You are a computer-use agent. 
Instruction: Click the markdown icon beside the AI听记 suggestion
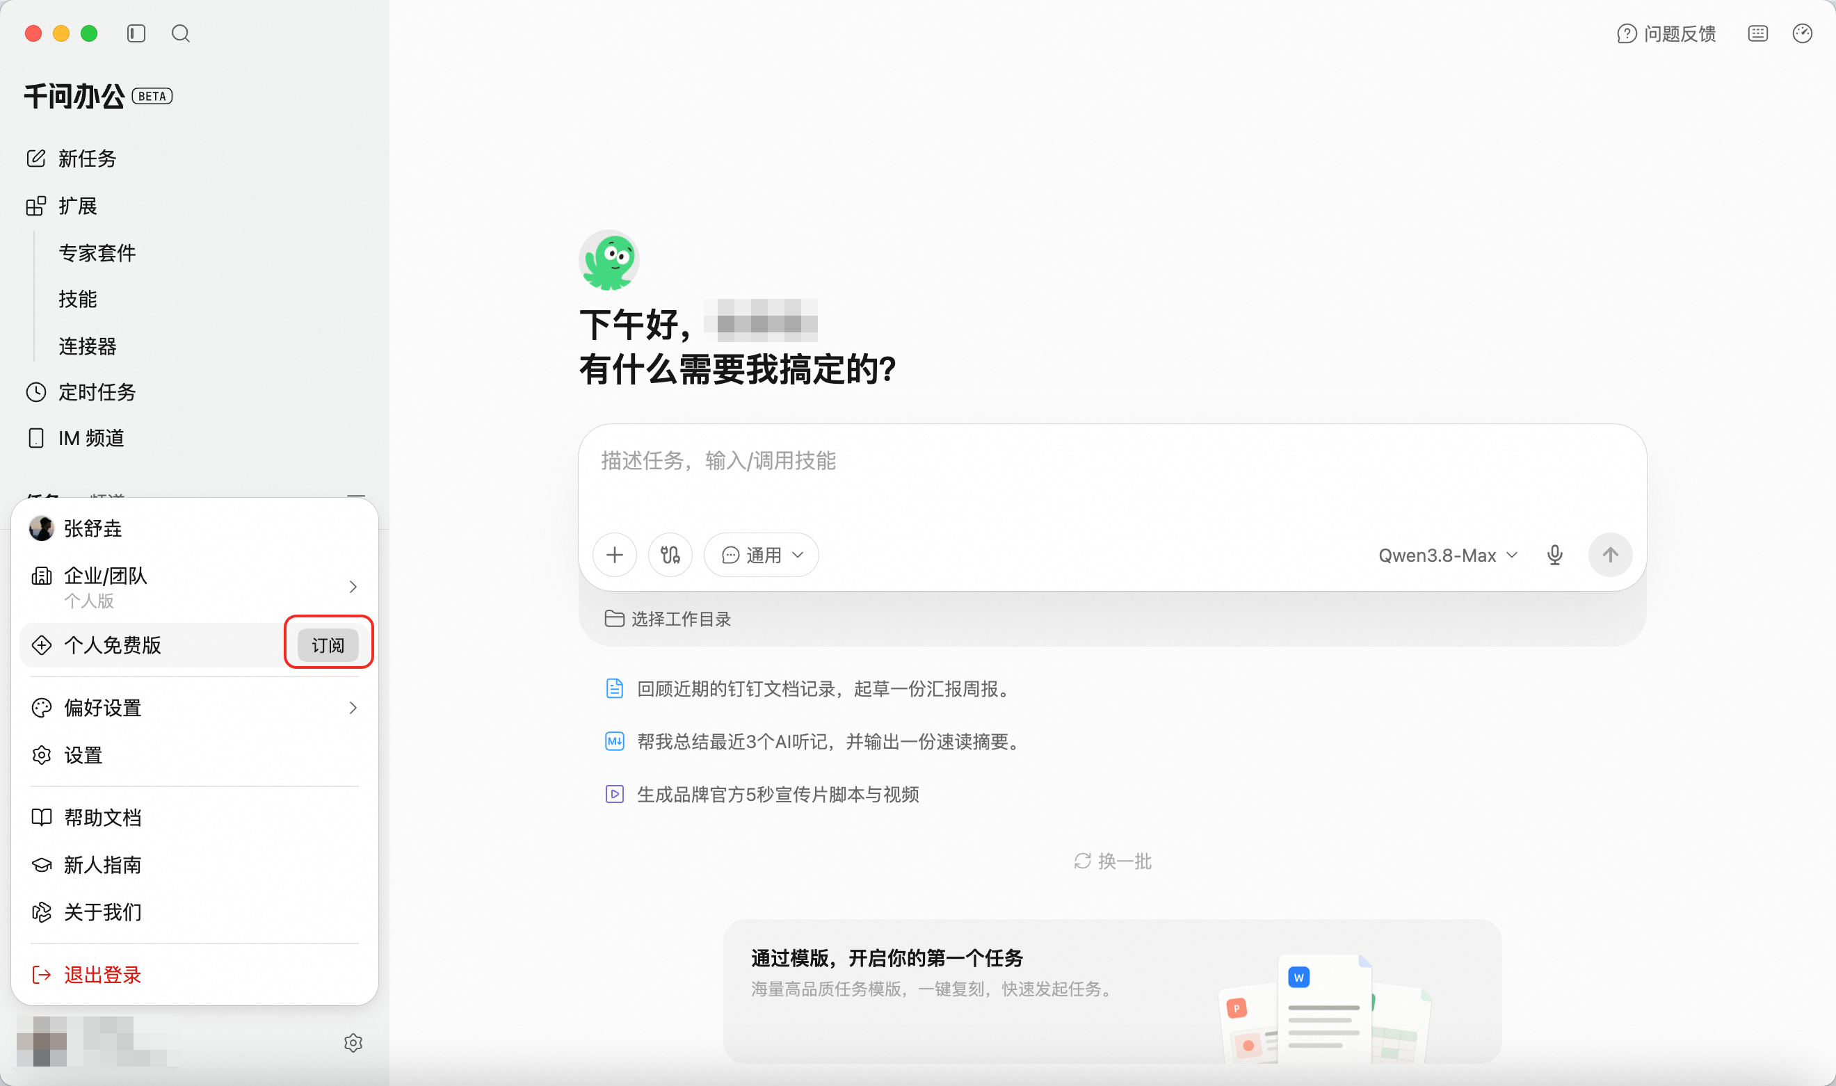click(x=615, y=741)
